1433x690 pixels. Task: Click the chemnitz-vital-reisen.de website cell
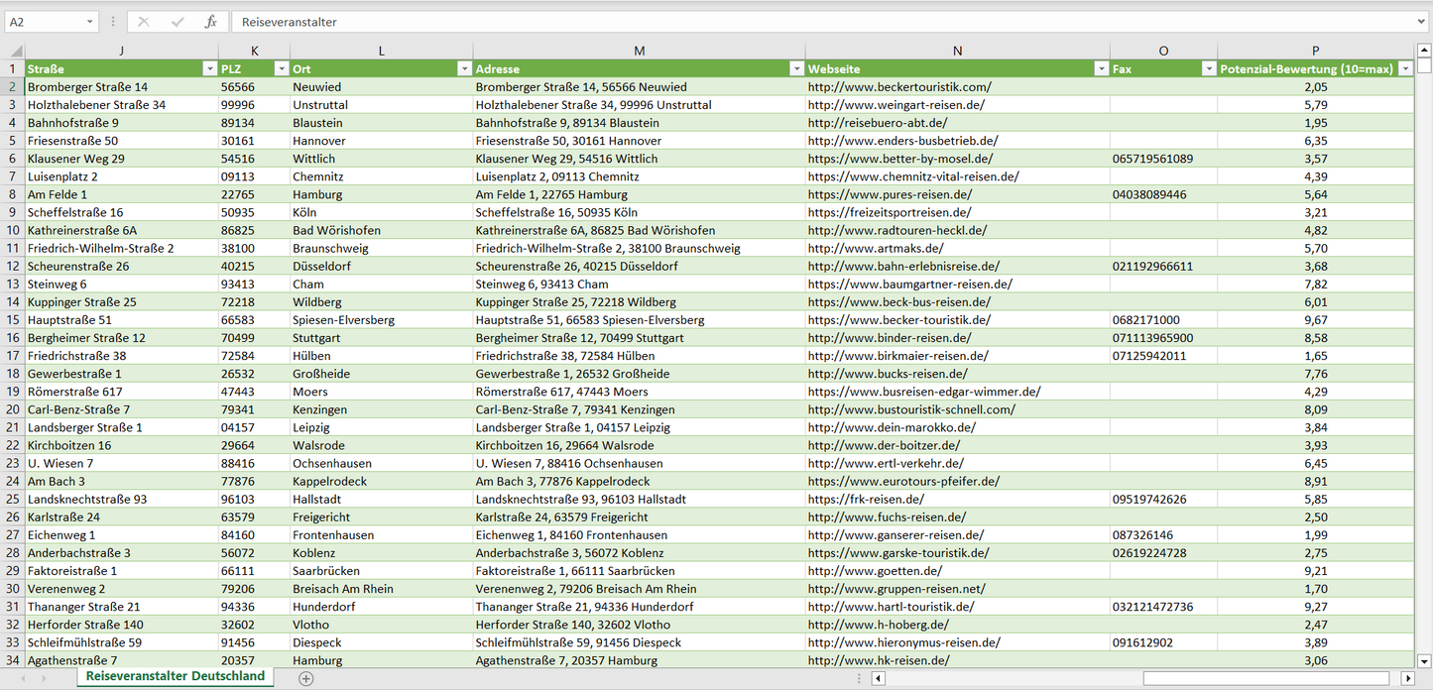pyautogui.click(x=912, y=176)
